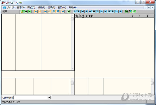
Task: Show Threads with T icon
Action: pyautogui.click(x=86, y=12)
